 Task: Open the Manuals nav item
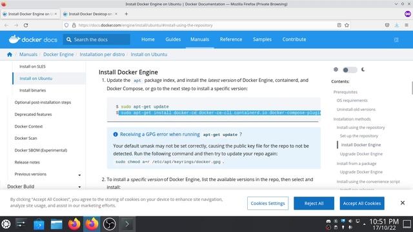tap(199, 39)
